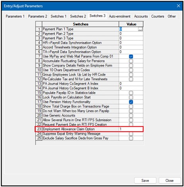Viewport: 184px width, 187px height.
Task: Disable Use Pension History Functionality checkbox
Action: tap(131, 102)
